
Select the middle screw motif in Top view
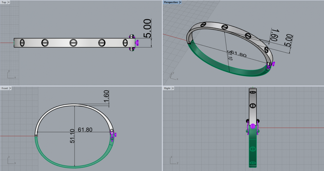pos(72,43)
